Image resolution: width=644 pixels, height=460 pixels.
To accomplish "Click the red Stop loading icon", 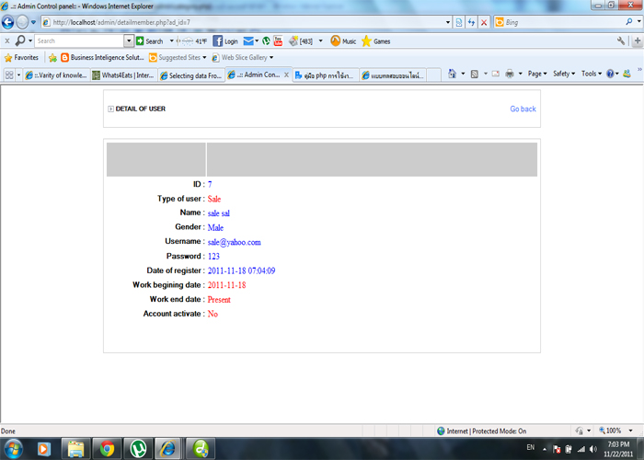I will [484, 22].
